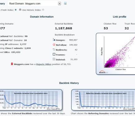135x116 pixels.
Task: Click the bloggers.com domain name text
Action: (21, 64)
